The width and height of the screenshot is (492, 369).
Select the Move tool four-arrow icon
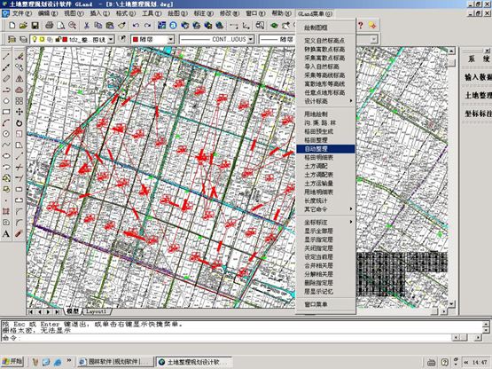pyautogui.click(x=20, y=112)
